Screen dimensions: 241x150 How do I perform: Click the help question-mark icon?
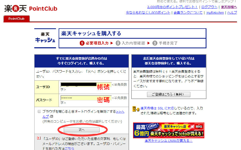point(52,116)
